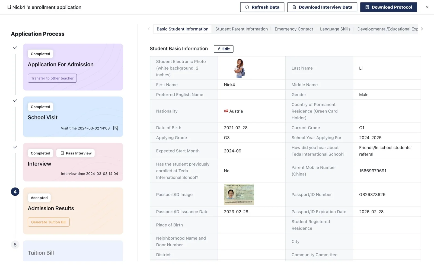Click Refresh Data button
This screenshot has height=271, width=434.
pos(262,7)
